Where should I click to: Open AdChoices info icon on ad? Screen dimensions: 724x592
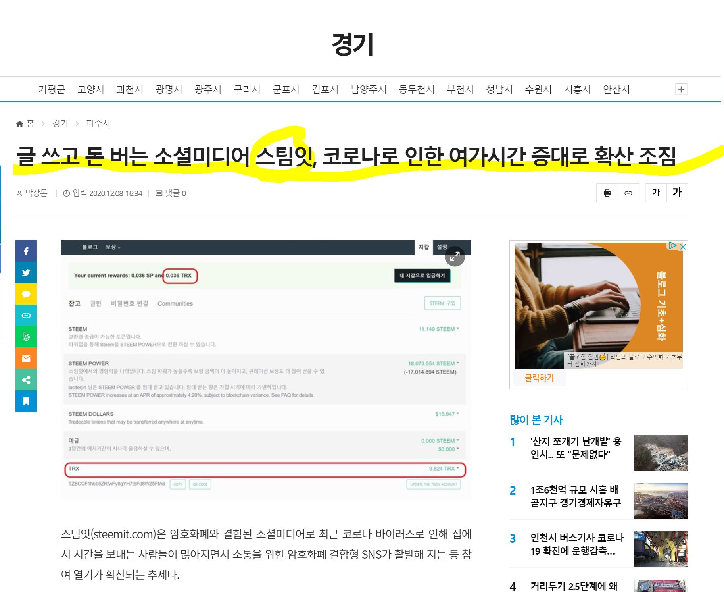[x=672, y=246]
